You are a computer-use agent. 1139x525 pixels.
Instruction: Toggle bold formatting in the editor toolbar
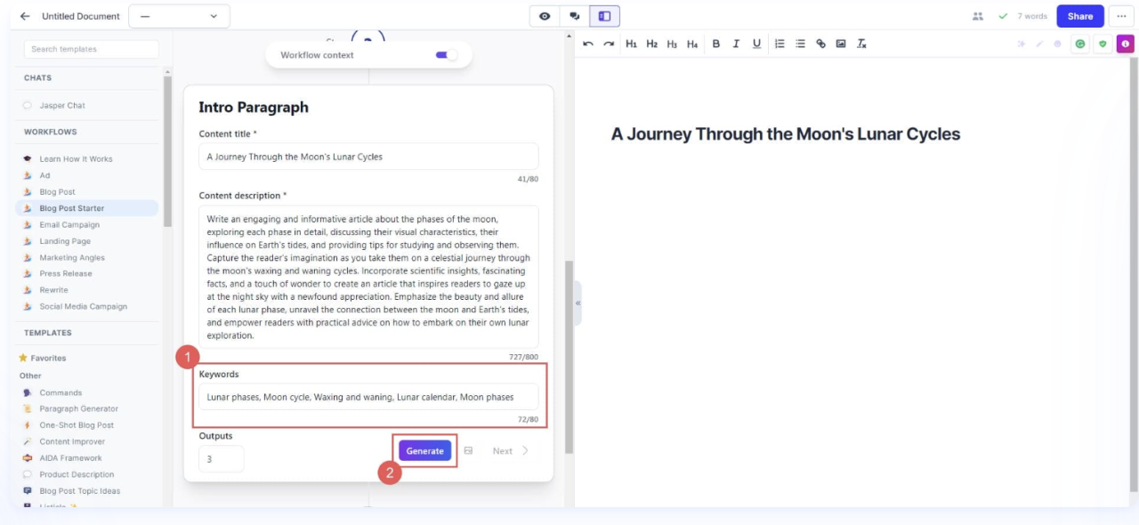point(715,43)
